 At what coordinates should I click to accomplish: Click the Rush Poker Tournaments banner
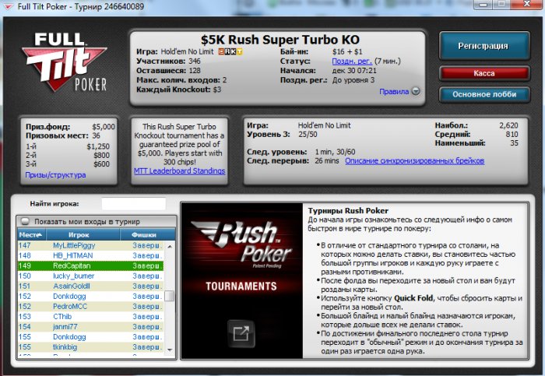coord(242,281)
